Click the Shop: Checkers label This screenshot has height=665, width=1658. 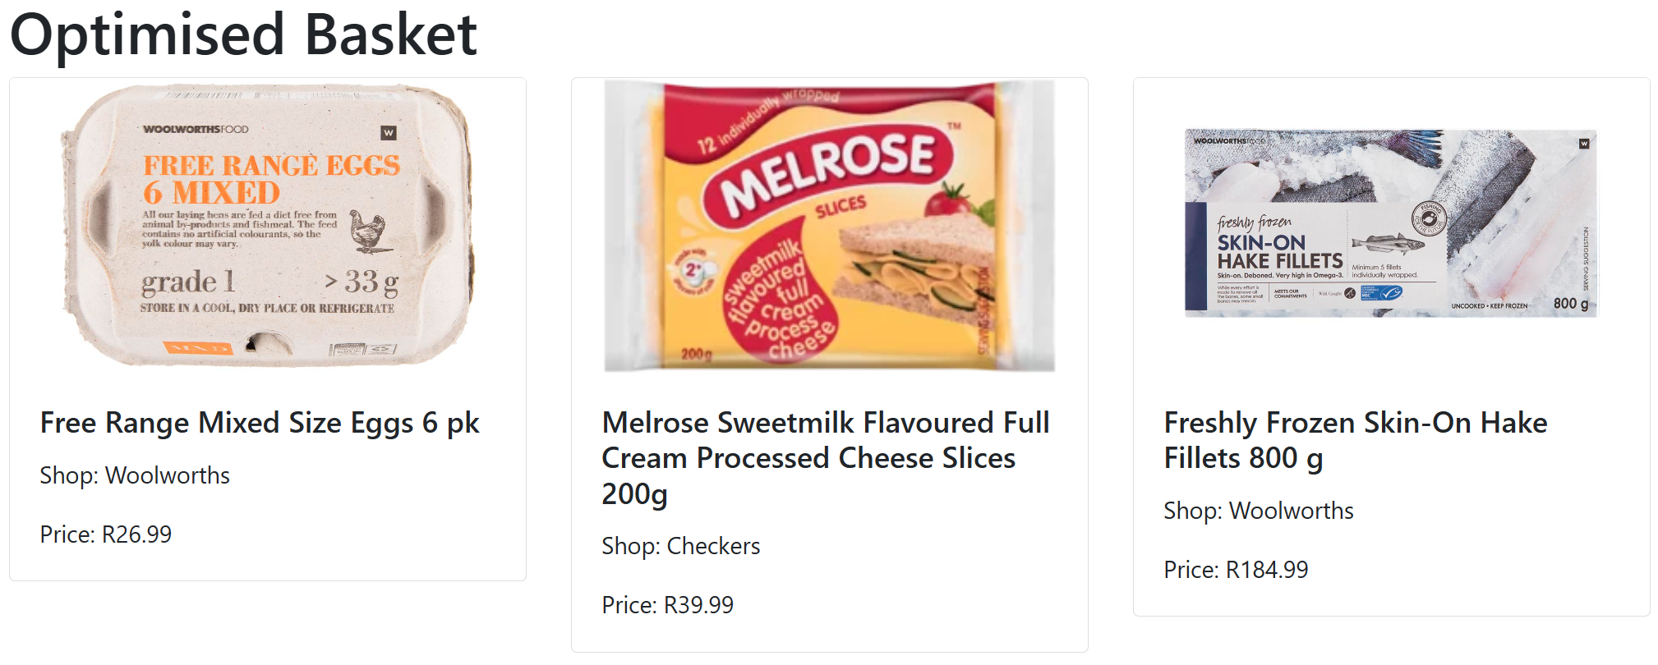680,546
